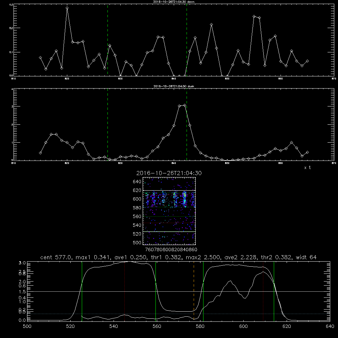Click spectrogram y-axis label 640
Image resolution: width=338 pixels, height=338 pixels.
point(137,182)
